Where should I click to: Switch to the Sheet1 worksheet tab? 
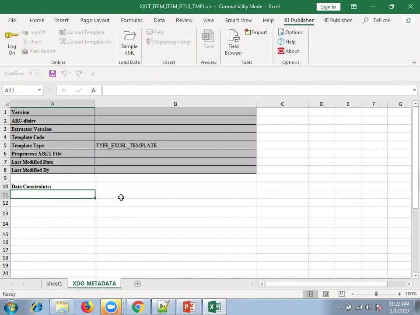pyautogui.click(x=54, y=283)
